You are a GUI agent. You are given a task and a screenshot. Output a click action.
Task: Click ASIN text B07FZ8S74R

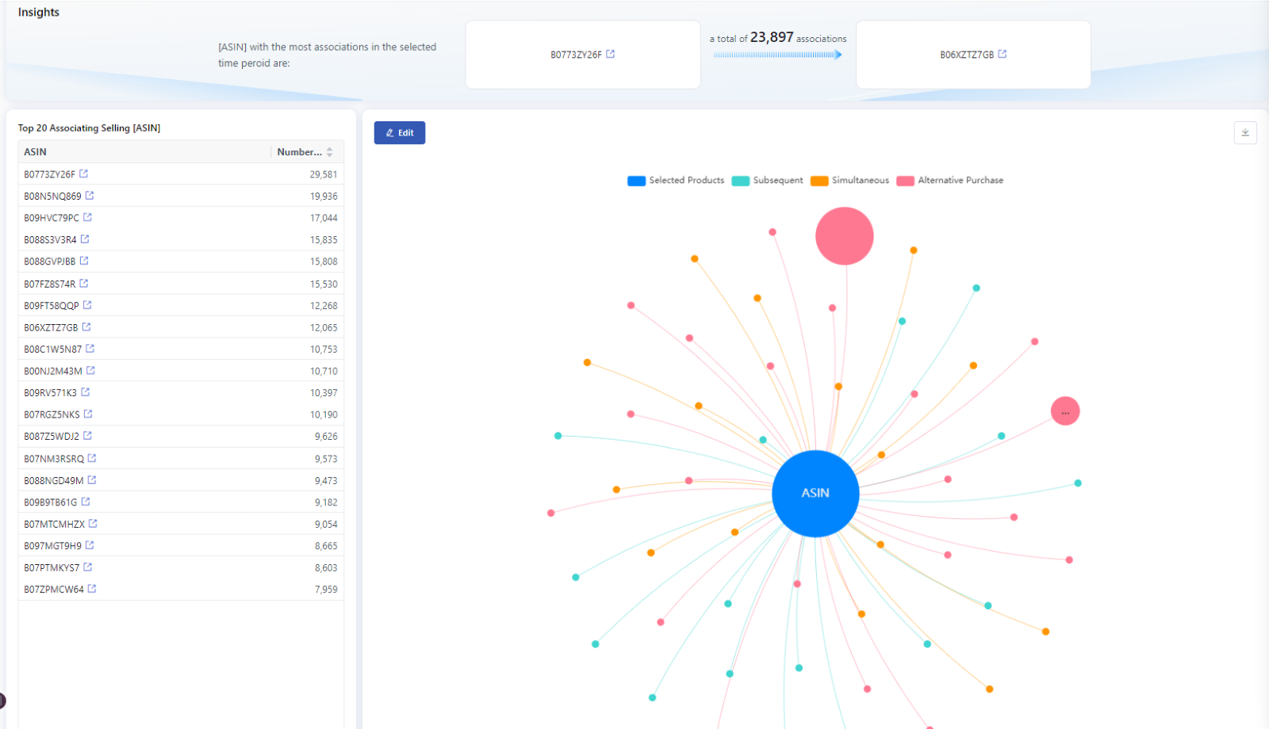point(50,284)
